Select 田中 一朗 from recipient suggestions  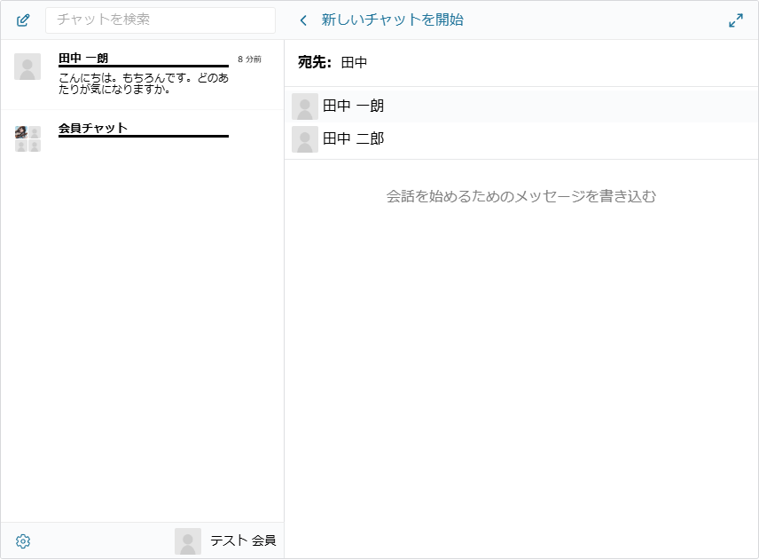[521, 106]
